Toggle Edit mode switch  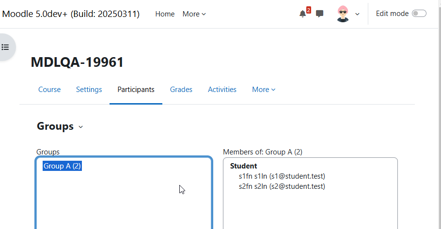point(419,14)
